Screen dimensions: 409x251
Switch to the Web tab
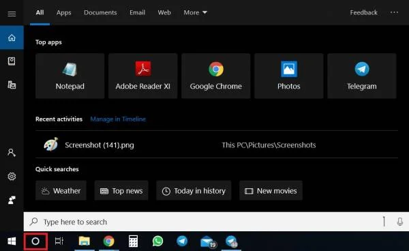point(164,12)
